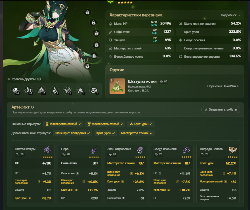The image size is (250, 210).
Task: Click the Сила атаки total value 1327
Action: pyautogui.click(x=167, y=32)
